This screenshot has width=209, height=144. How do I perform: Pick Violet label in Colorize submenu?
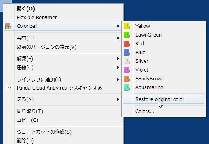[x=142, y=70]
